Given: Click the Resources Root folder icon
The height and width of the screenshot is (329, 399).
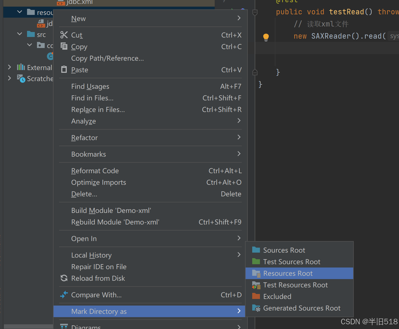Looking at the screenshot, I should pos(256,273).
